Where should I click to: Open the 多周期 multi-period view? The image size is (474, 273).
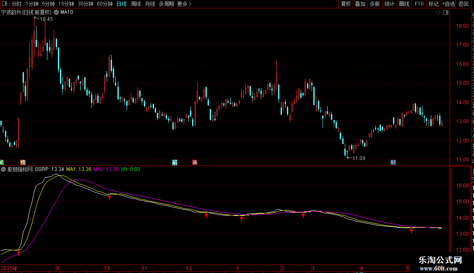pos(166,4)
